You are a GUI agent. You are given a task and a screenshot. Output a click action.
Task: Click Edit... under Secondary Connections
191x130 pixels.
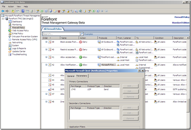tap(130, 113)
